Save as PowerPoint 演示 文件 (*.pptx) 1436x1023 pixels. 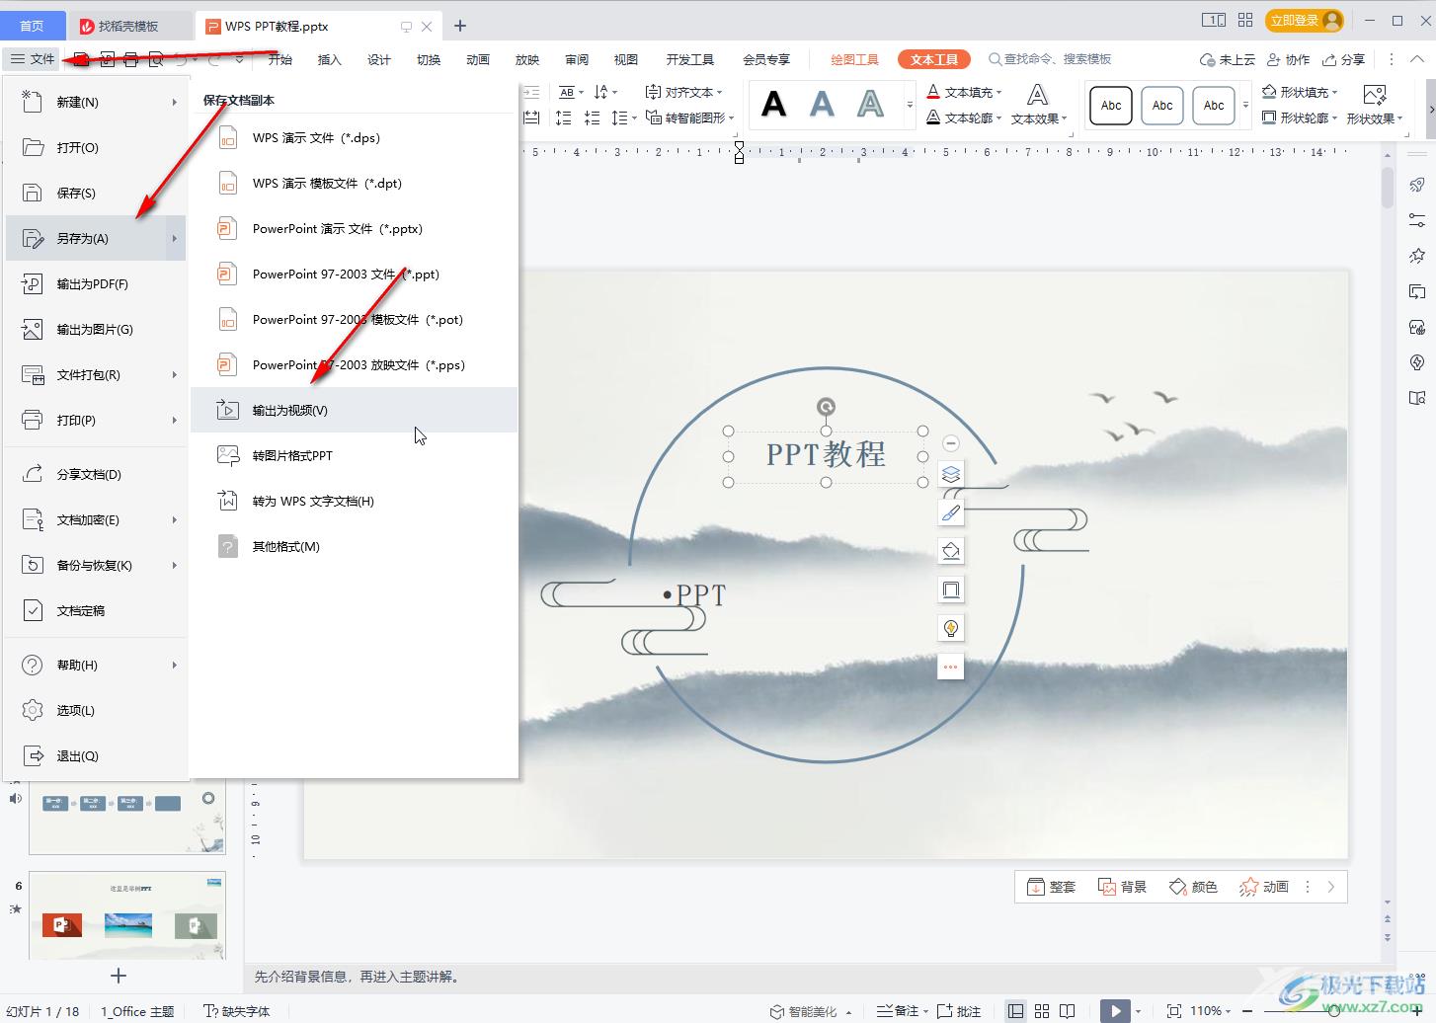click(x=354, y=229)
